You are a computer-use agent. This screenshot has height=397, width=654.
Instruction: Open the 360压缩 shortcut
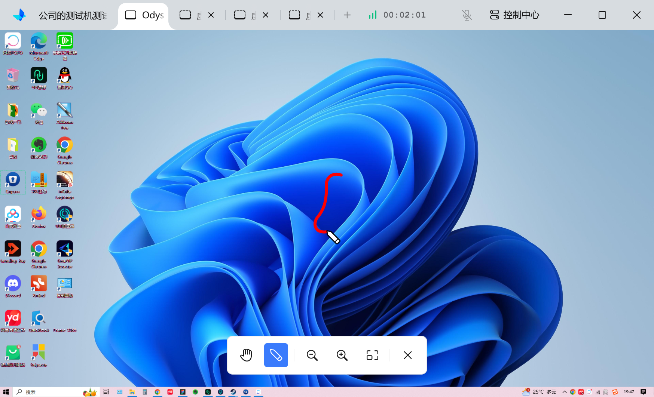point(39,183)
